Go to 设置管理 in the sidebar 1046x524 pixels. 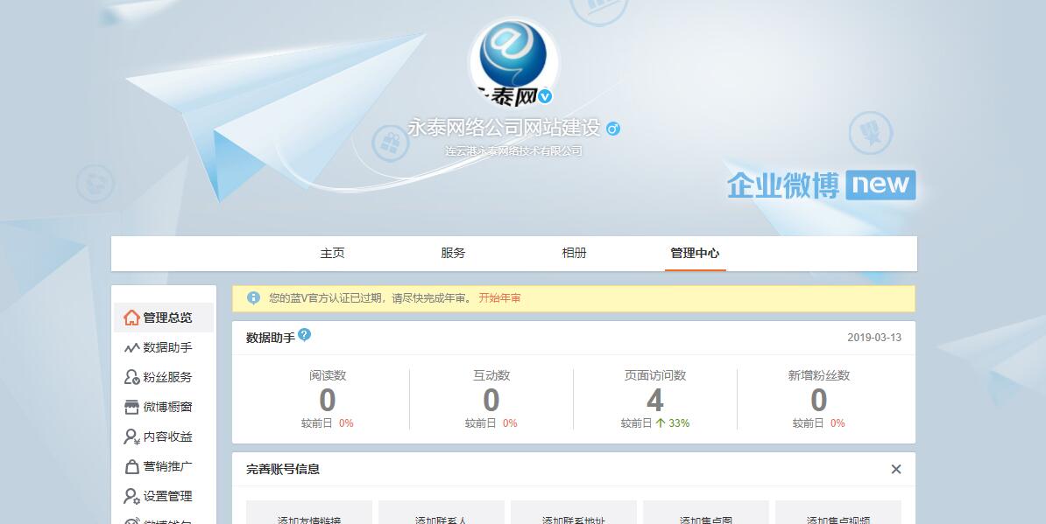(x=164, y=496)
